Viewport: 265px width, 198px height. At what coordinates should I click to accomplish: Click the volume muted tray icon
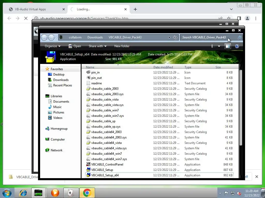click(239, 193)
